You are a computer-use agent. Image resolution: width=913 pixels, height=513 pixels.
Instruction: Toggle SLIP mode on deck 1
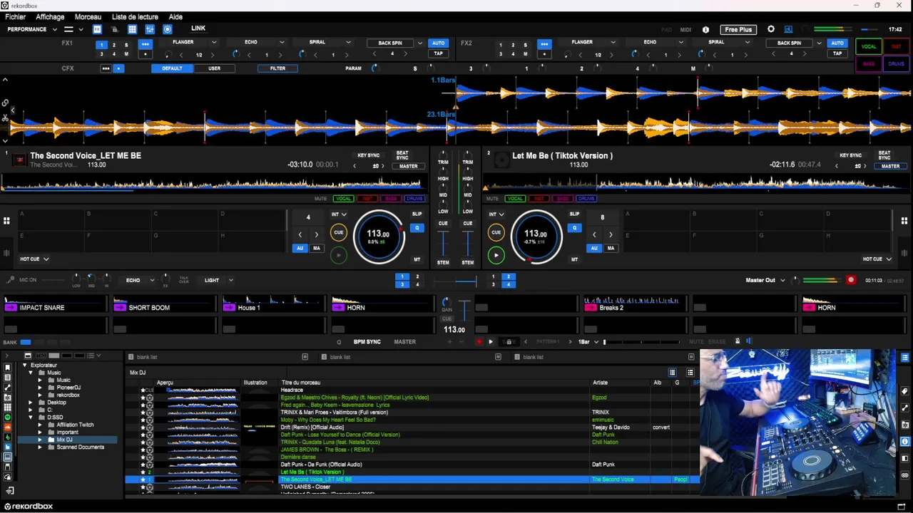tap(417, 214)
